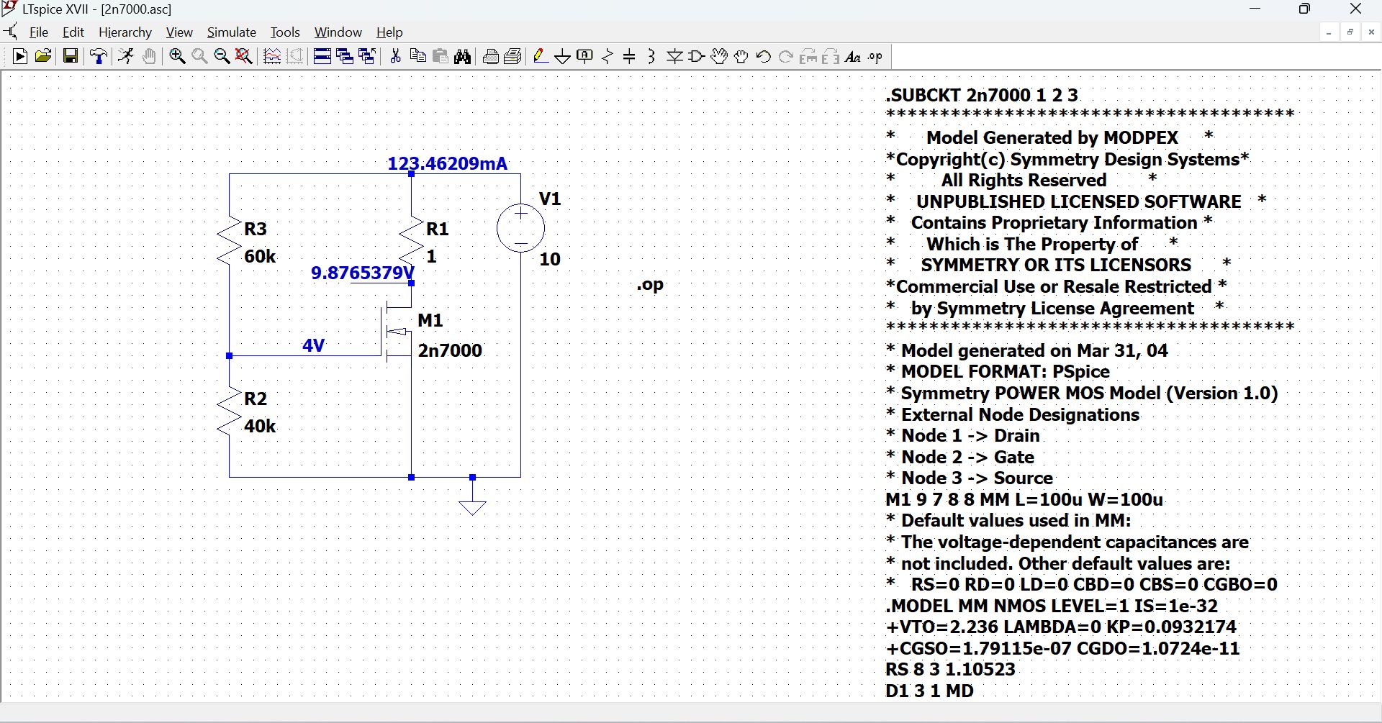Place an inductor from the toolbar
Viewport: 1382px width, 723px height.
click(651, 57)
